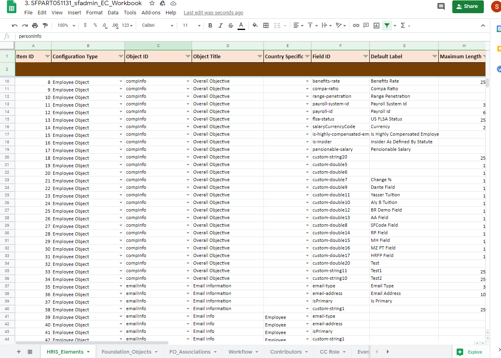Click the Insert link icon

[356, 26]
